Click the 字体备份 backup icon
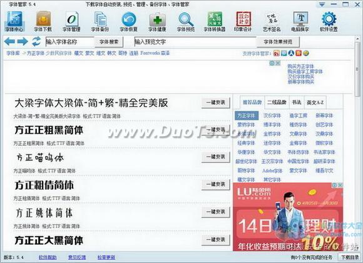This screenshot has height=263, width=363. tap(100, 21)
